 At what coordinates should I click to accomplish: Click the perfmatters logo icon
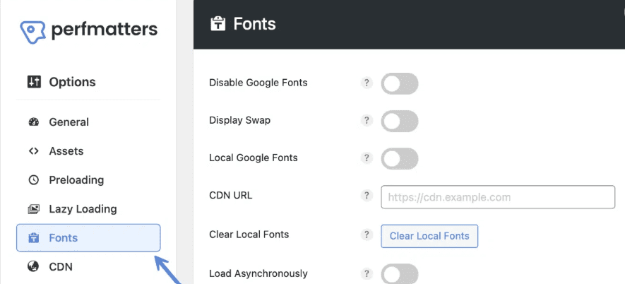coord(33,32)
